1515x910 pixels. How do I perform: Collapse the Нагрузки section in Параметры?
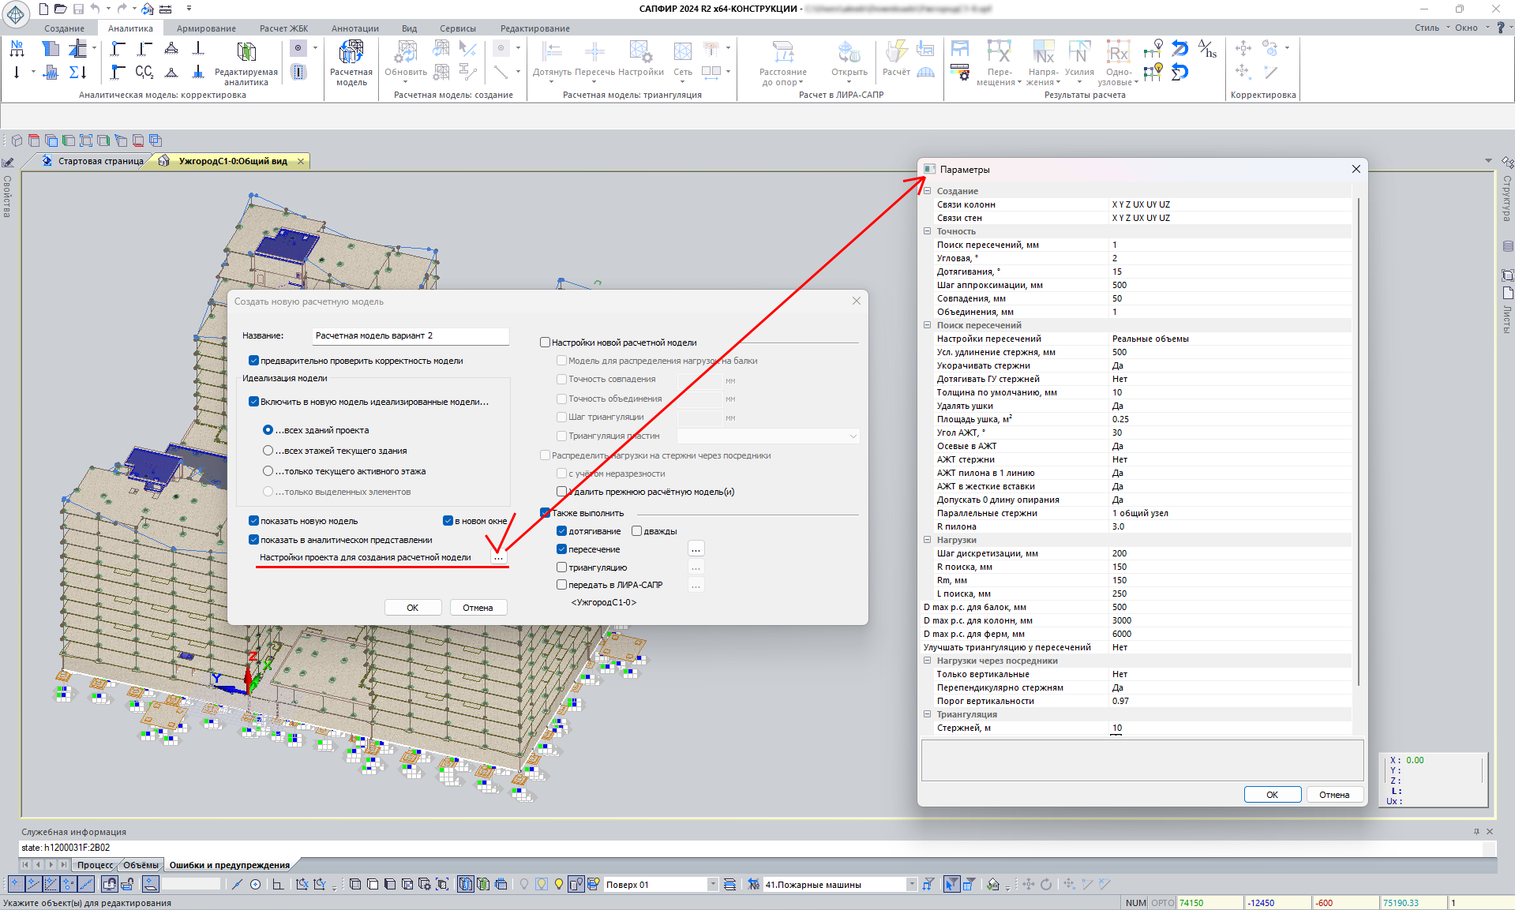[928, 540]
